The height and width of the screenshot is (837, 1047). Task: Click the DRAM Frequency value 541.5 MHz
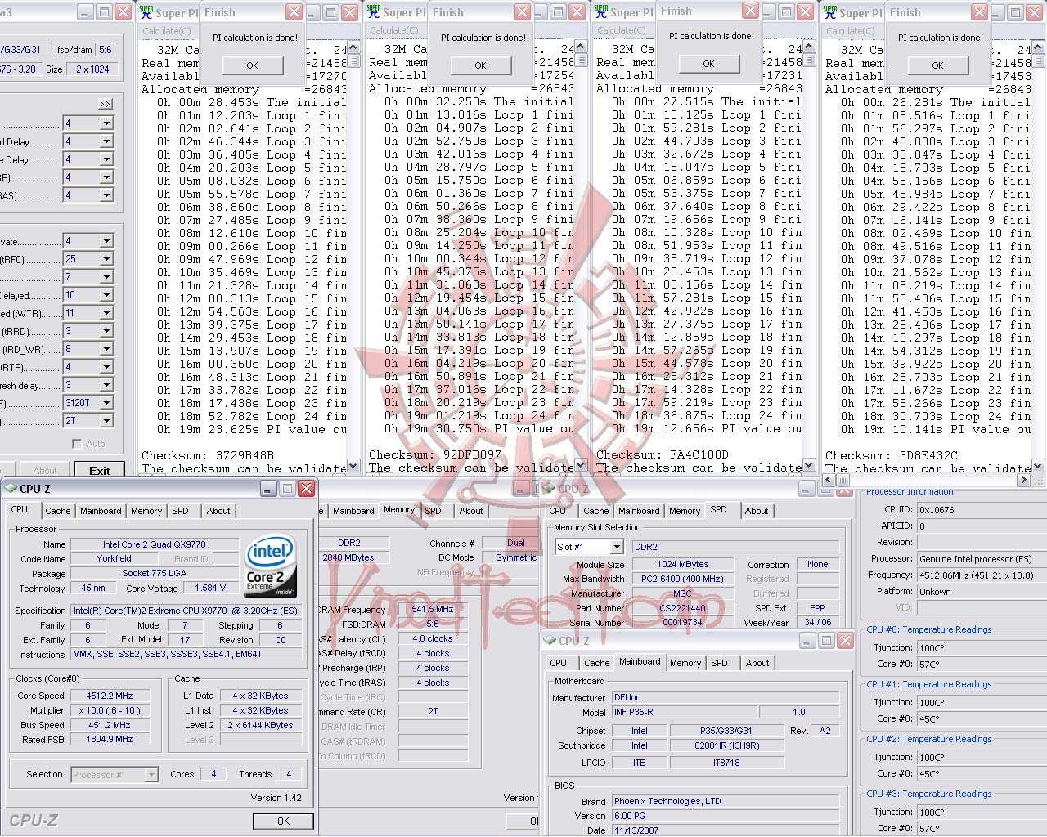pos(433,610)
